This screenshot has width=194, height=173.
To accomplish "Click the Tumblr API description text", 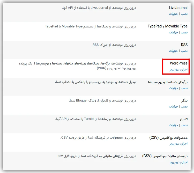I will (96, 119).
